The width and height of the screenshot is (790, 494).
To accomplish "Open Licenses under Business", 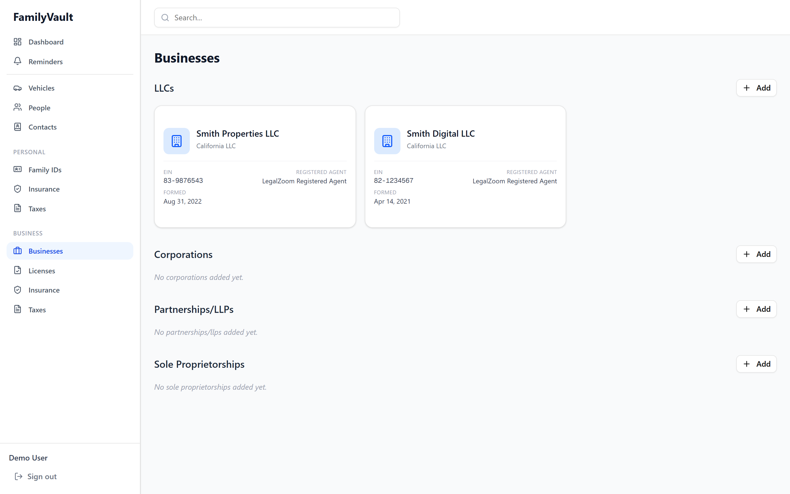I will point(70,271).
